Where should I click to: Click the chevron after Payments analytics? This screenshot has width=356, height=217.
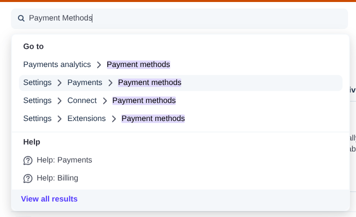pyautogui.click(x=99, y=65)
